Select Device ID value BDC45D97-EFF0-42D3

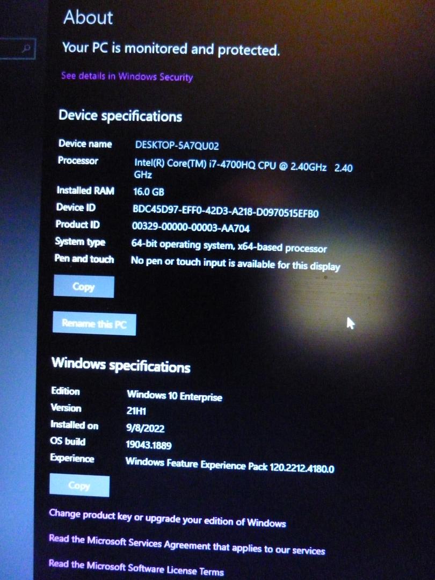225,212
